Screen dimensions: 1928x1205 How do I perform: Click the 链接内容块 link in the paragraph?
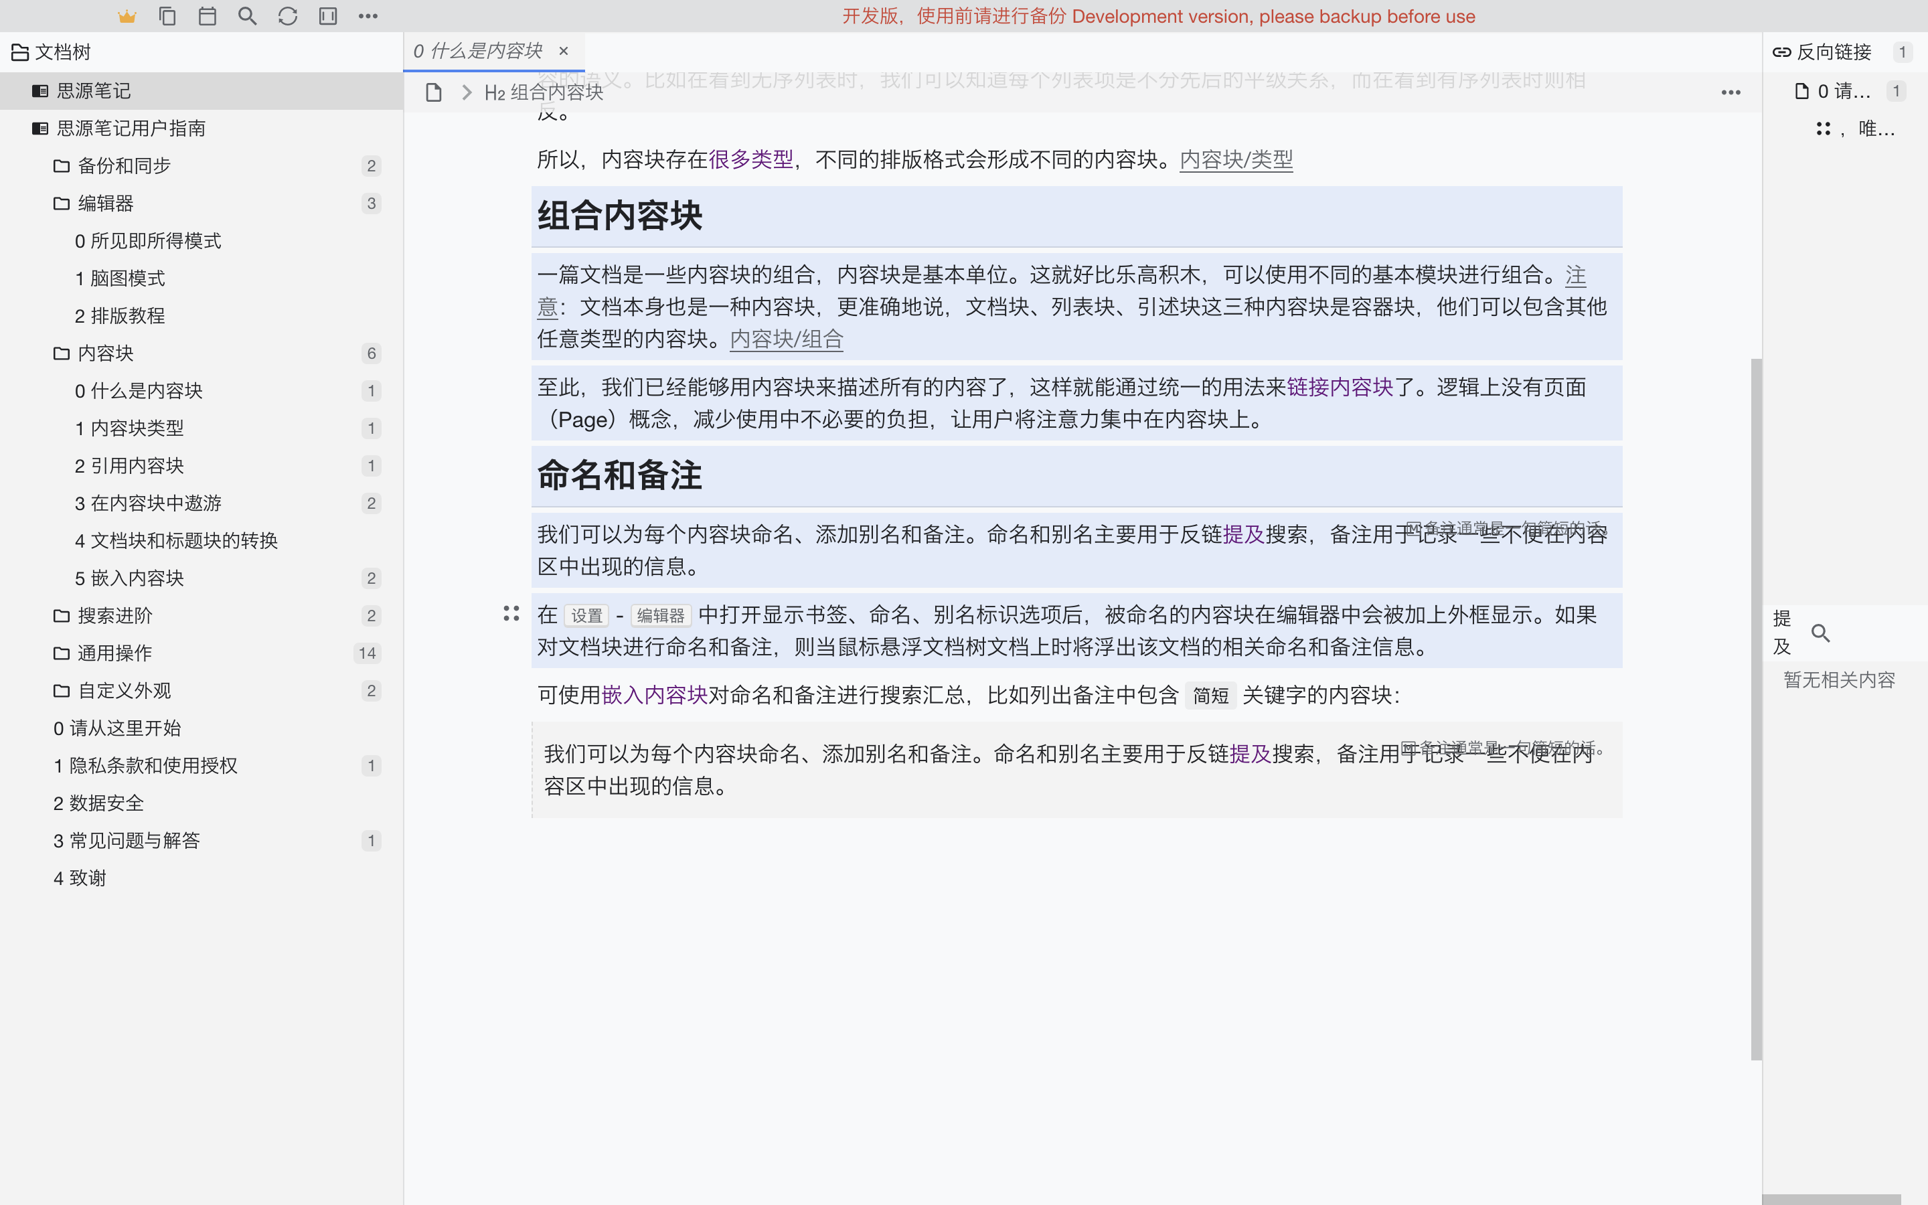(x=1340, y=388)
